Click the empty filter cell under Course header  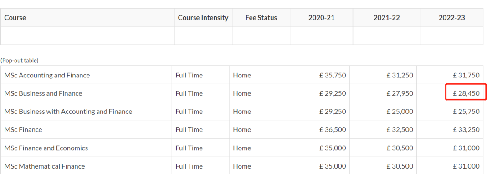pyautogui.click(x=87, y=36)
